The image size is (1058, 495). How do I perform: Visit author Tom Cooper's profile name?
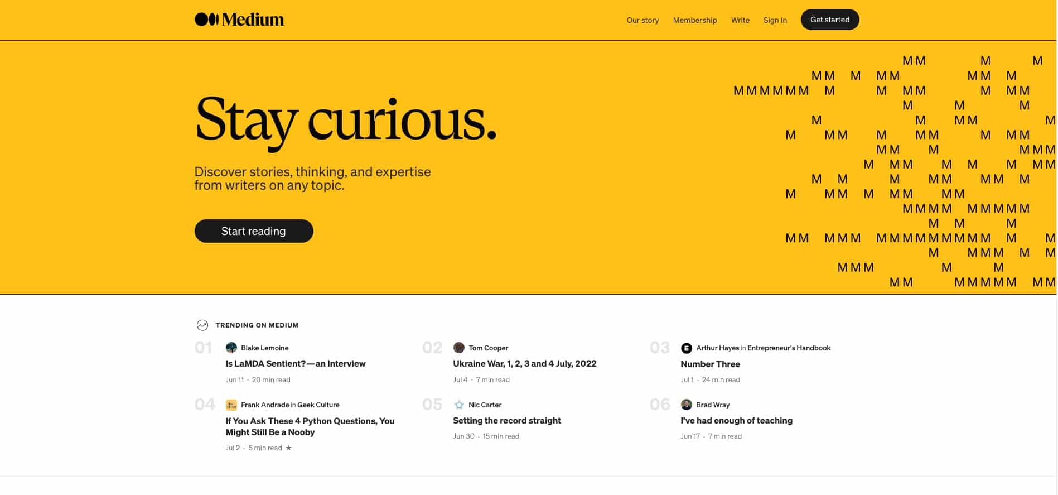(489, 348)
